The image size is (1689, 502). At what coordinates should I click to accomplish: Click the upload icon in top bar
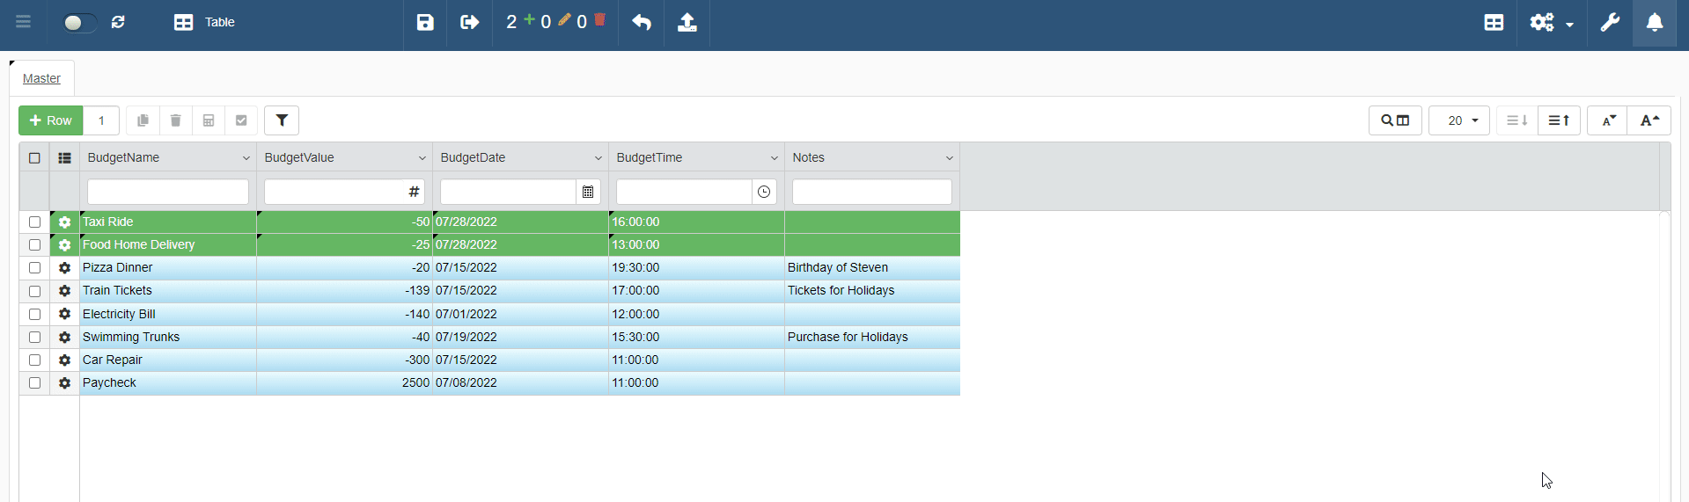[687, 23]
